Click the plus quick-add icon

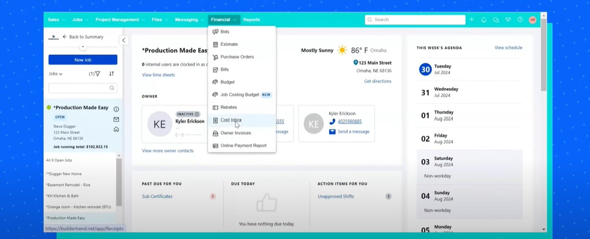[472, 20]
